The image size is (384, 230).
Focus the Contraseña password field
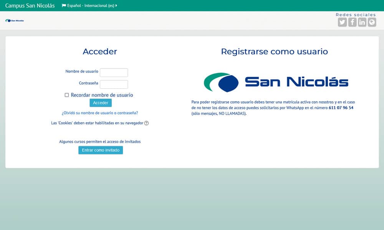pyautogui.click(x=114, y=84)
